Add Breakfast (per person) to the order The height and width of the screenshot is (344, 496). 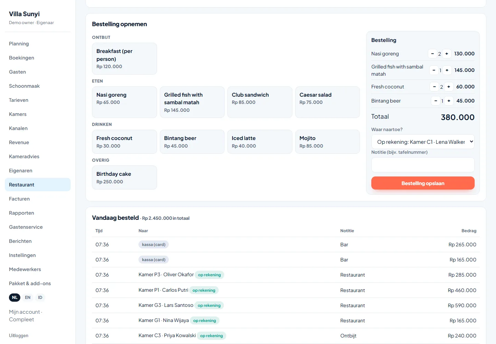tap(124, 58)
